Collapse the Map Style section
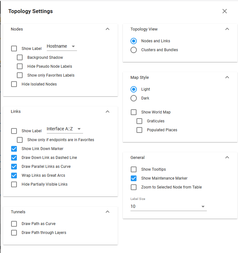 coord(227,77)
